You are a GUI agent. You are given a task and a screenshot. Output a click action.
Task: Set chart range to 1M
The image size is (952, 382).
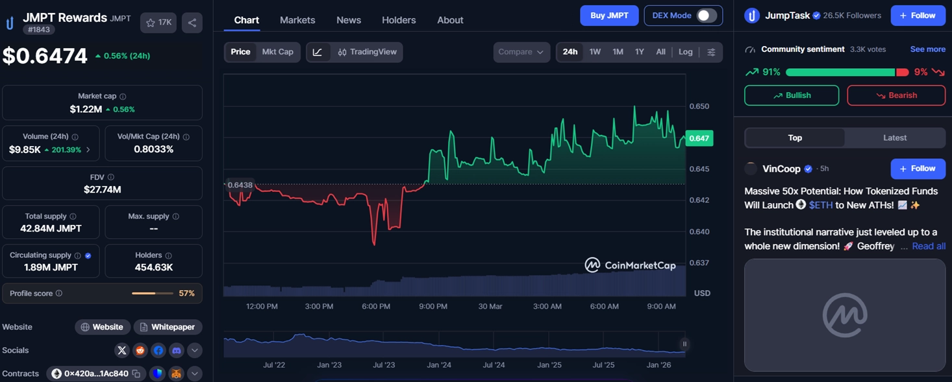click(618, 52)
